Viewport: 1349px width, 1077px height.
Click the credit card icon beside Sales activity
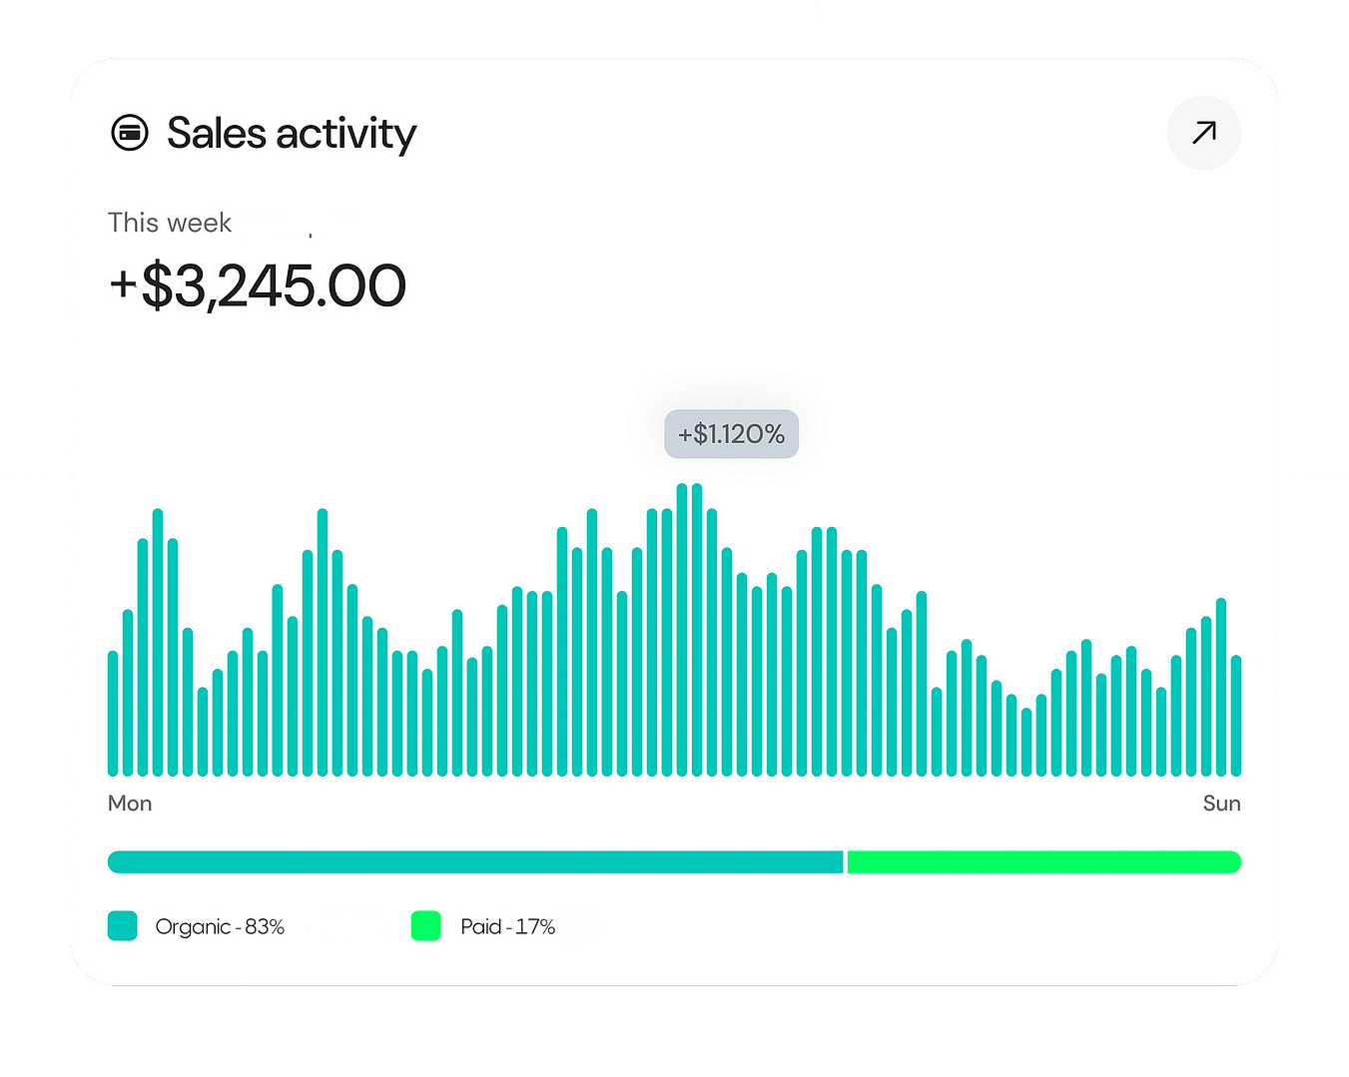[x=130, y=133]
